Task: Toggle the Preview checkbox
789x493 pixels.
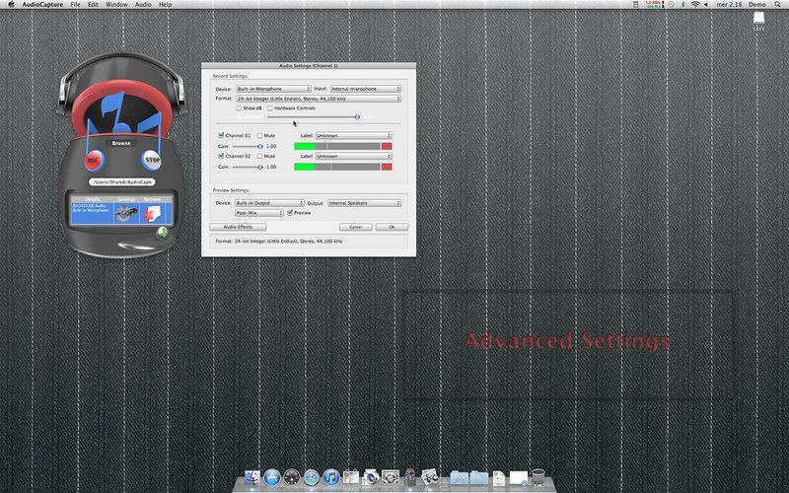Action: 290,213
